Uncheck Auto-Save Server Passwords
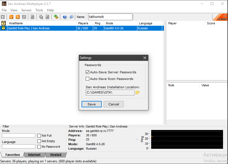228x164 pixels. [x=88, y=72]
